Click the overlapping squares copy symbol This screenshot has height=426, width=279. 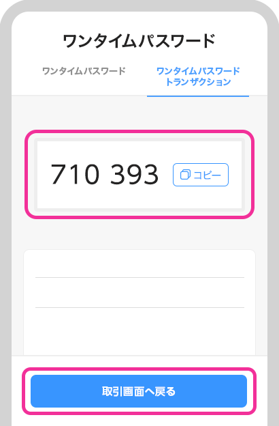(185, 175)
